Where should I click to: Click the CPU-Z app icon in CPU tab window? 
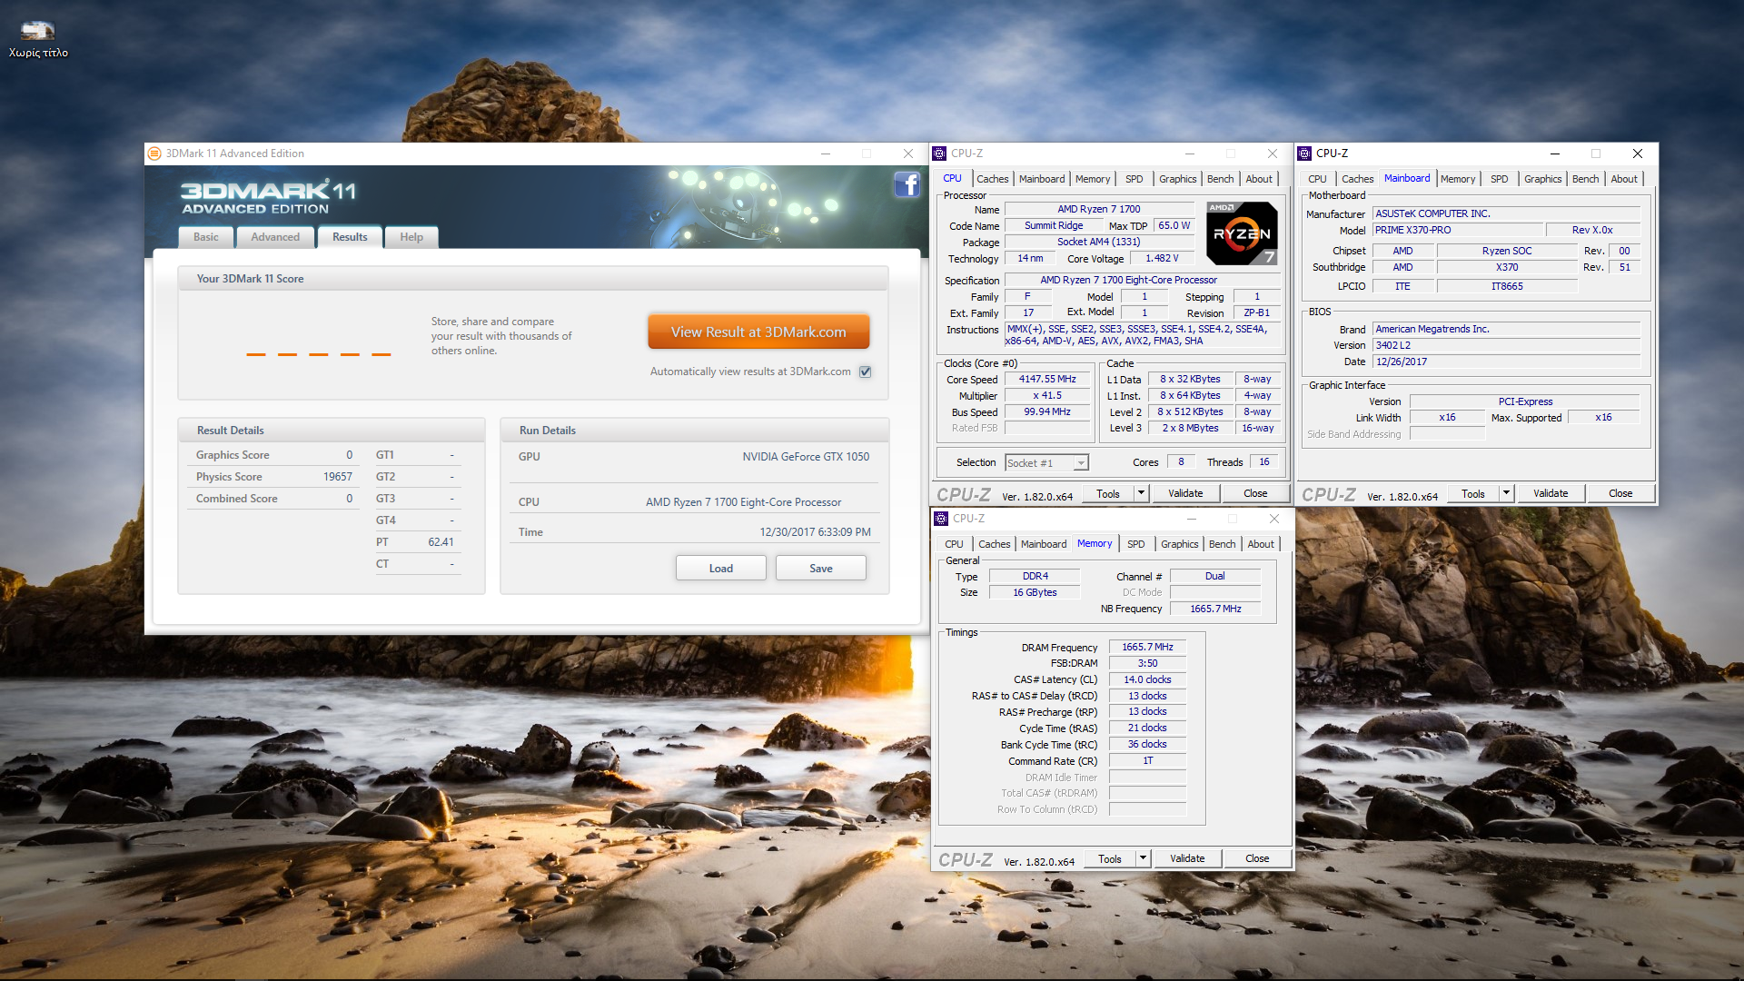pyautogui.click(x=940, y=154)
